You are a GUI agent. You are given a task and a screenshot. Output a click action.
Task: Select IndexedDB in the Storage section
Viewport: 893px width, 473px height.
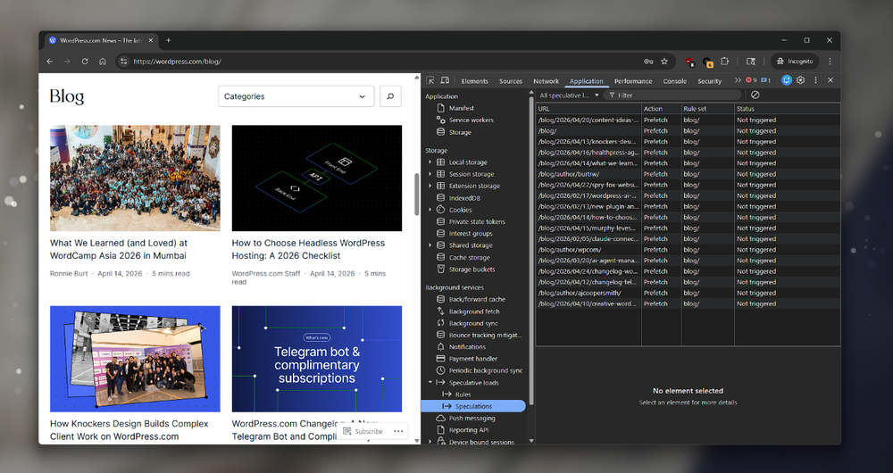[x=464, y=198]
